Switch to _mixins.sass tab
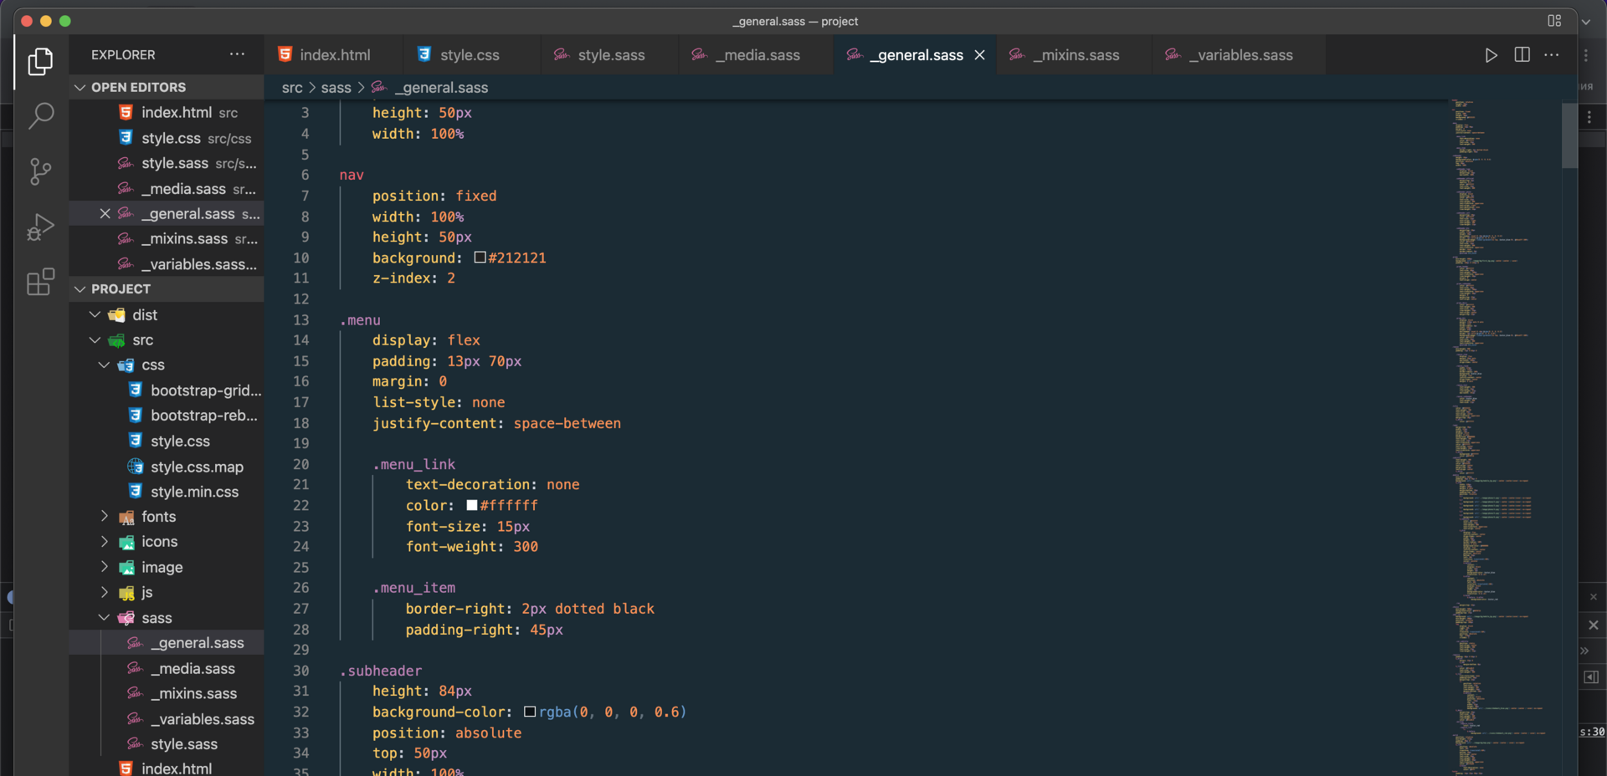Viewport: 1607px width, 776px height. click(x=1075, y=55)
